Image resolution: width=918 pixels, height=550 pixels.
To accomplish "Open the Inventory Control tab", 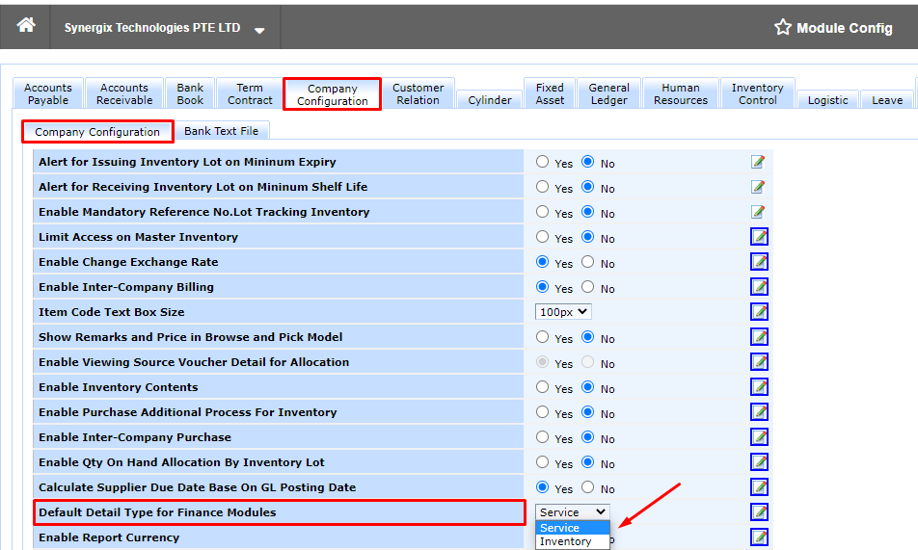I will (x=758, y=93).
